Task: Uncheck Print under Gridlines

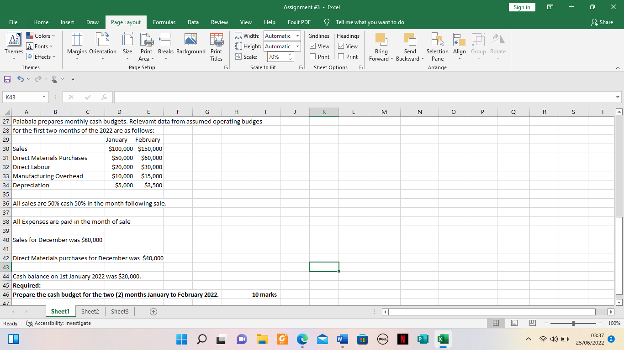Action: click(x=312, y=57)
